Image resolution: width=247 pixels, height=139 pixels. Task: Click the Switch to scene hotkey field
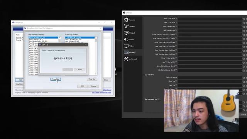click(210, 78)
